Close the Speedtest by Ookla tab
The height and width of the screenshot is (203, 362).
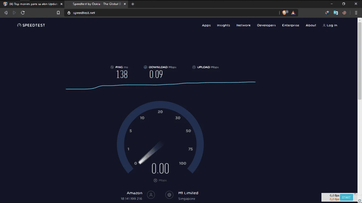(x=125, y=4)
